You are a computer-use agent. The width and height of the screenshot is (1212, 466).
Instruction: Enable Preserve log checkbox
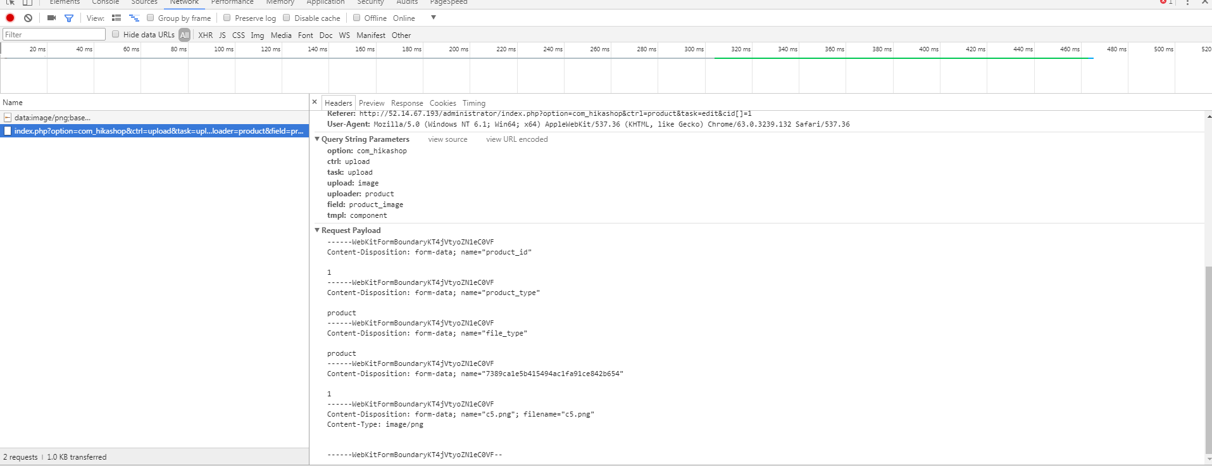click(x=227, y=18)
